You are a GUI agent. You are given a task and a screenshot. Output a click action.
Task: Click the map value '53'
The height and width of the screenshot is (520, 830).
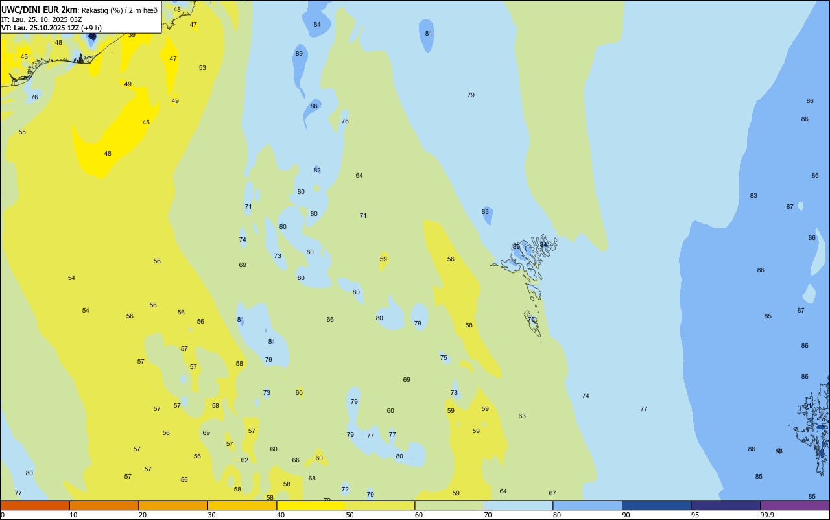point(202,68)
